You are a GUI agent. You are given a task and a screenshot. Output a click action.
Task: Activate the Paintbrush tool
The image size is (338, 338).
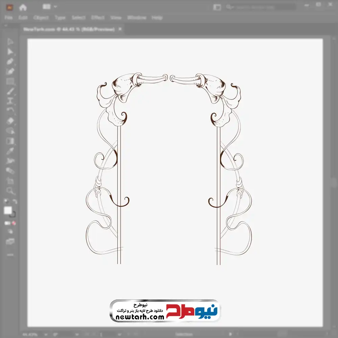(10, 91)
